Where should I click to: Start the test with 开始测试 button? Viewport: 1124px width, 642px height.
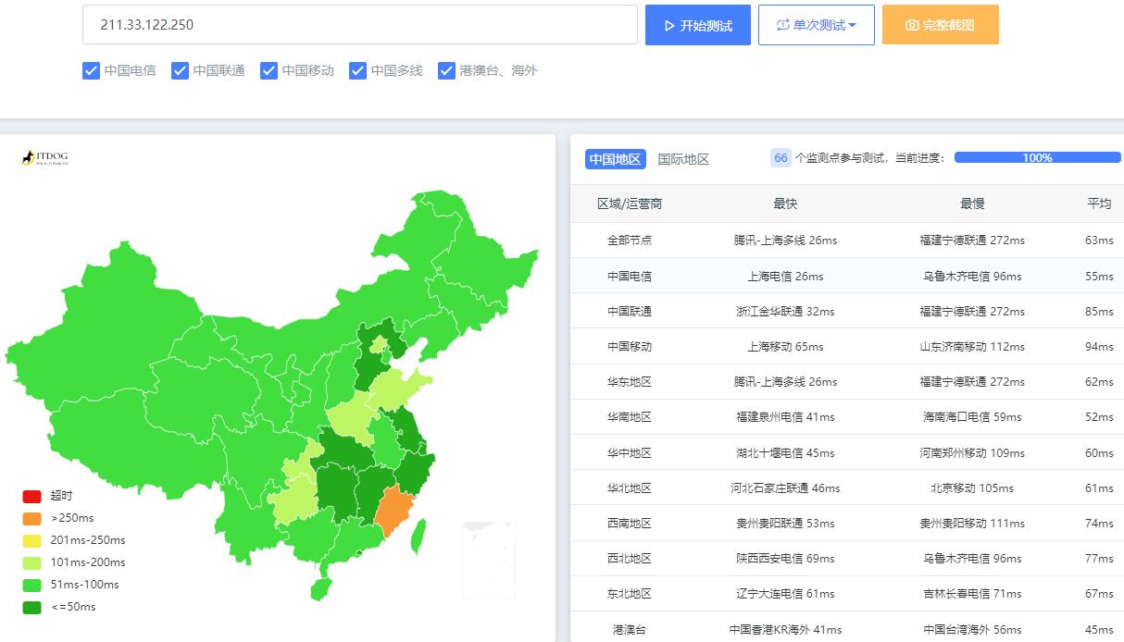(697, 25)
